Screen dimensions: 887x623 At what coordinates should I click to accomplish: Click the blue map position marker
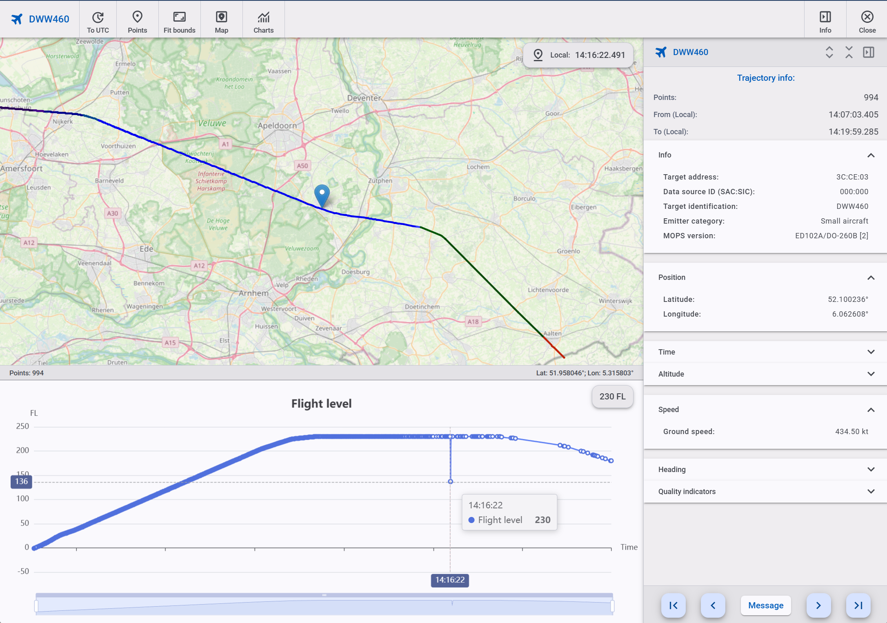tap(322, 195)
